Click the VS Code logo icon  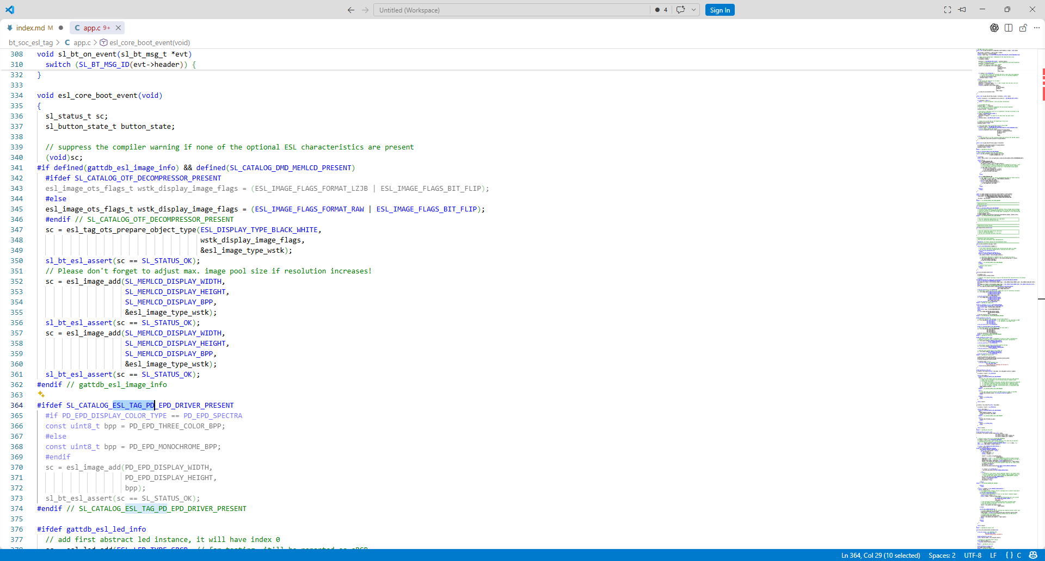click(10, 10)
